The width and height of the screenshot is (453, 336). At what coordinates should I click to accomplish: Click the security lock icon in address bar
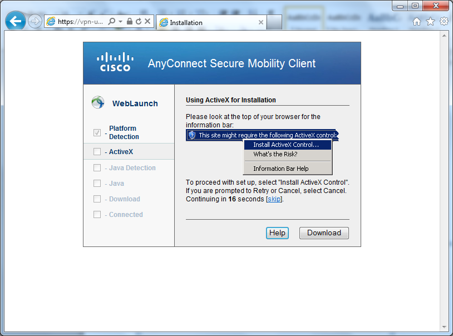click(x=130, y=21)
